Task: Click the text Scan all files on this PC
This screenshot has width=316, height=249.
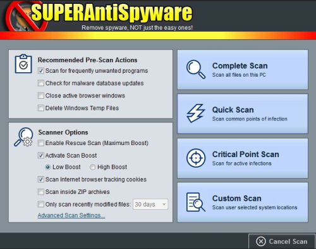Action: click(x=239, y=75)
